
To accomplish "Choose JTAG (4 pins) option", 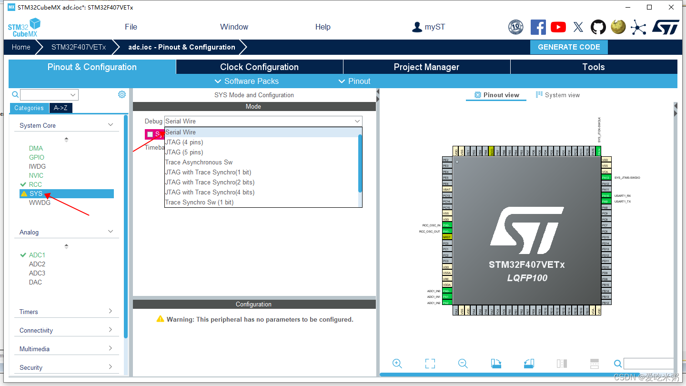I will pyautogui.click(x=261, y=142).
